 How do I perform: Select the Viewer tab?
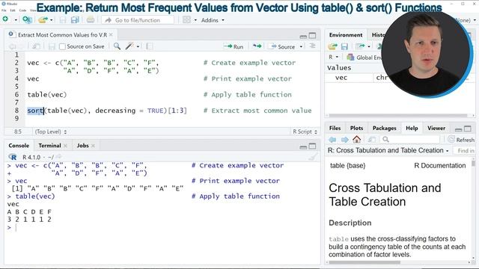click(x=436, y=128)
